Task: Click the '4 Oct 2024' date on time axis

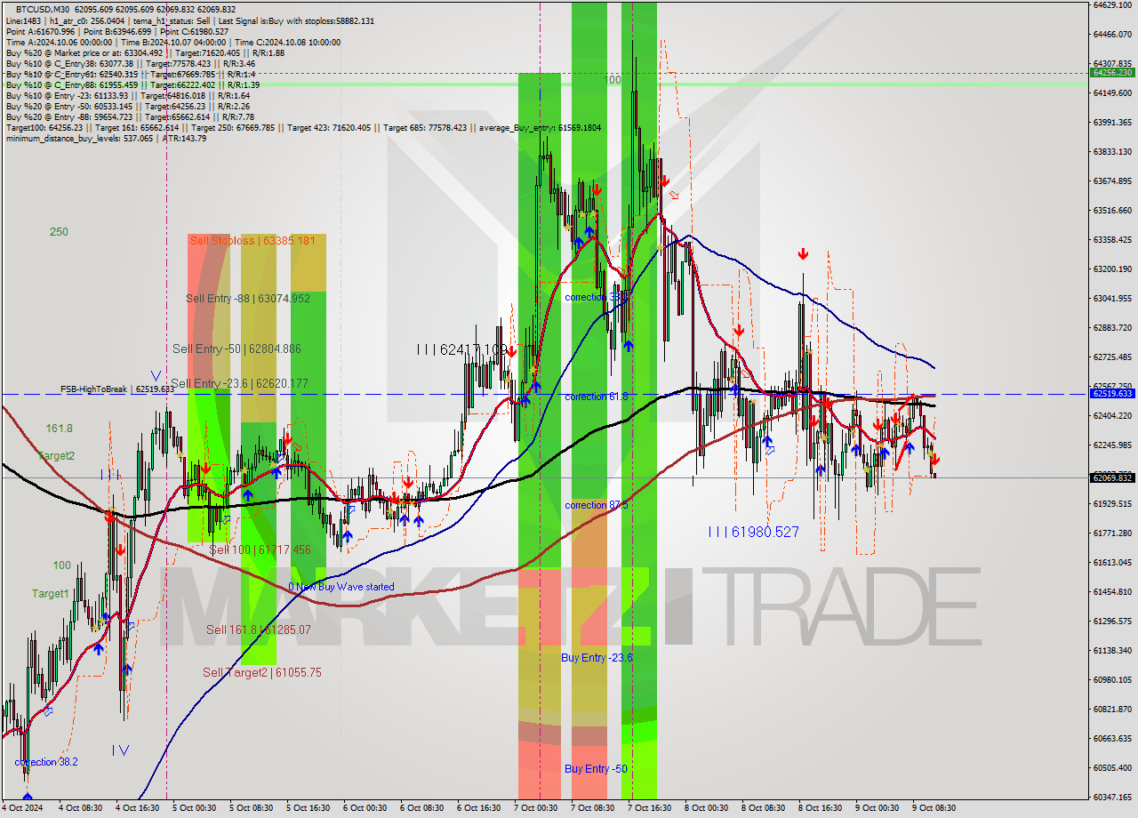Action: 23,808
